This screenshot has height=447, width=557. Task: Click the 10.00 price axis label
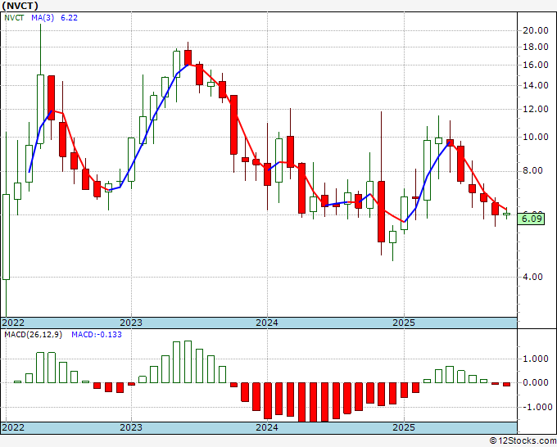point(535,137)
